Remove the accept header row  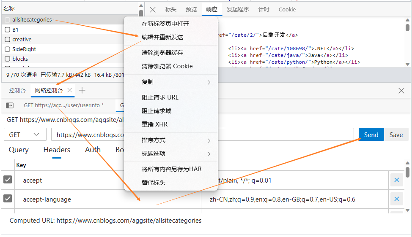click(x=396, y=180)
